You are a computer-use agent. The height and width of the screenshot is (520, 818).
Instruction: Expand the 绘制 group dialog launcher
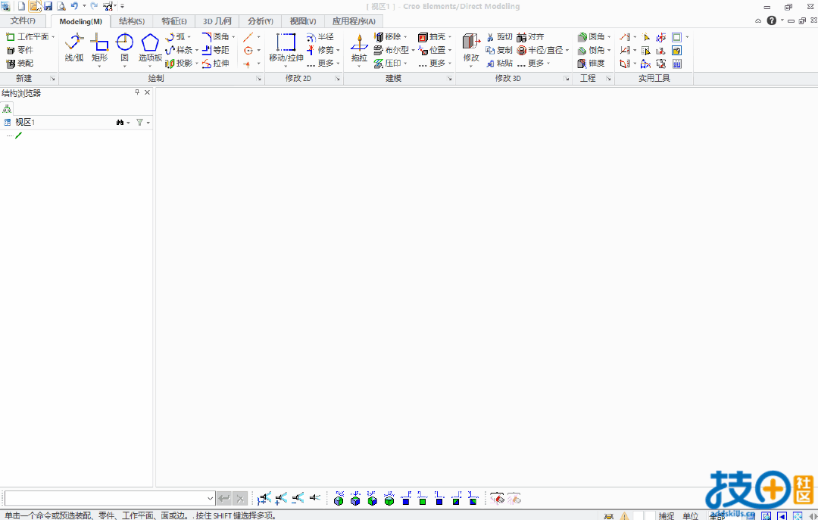259,78
